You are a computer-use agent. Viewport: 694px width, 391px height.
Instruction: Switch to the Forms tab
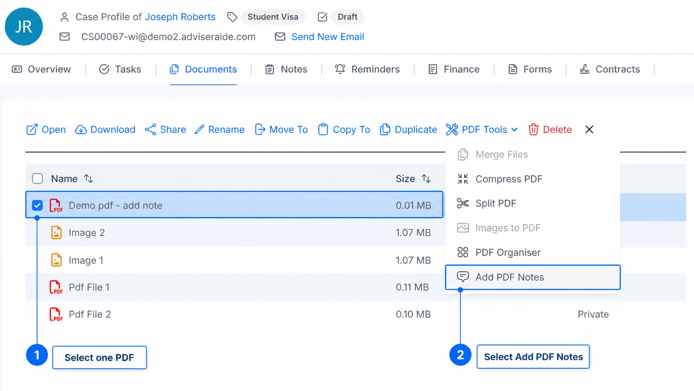[x=530, y=69]
